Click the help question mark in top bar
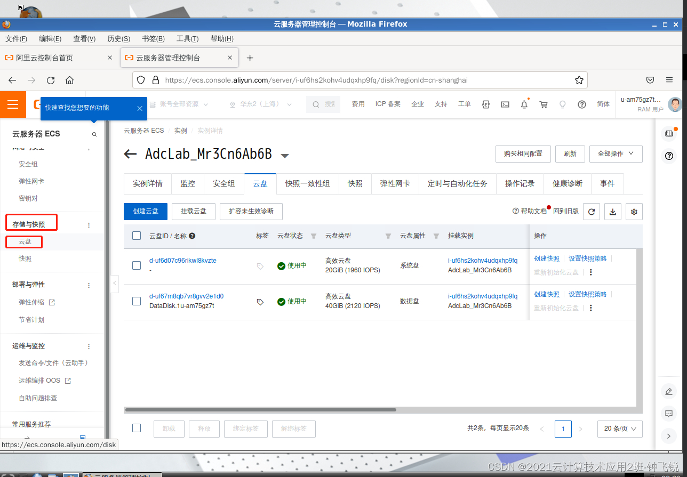This screenshot has width=687, height=477. click(x=582, y=104)
